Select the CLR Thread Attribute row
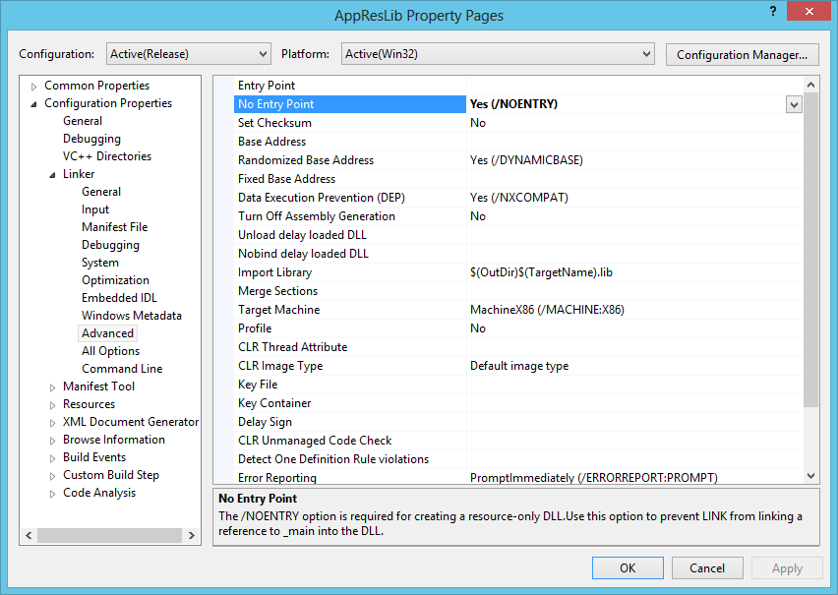 click(518, 347)
